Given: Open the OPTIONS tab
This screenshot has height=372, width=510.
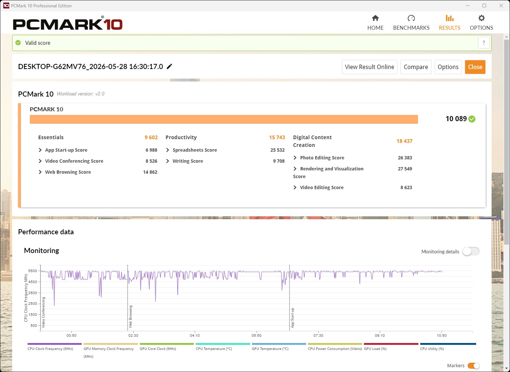Looking at the screenshot, I should [x=481, y=22].
